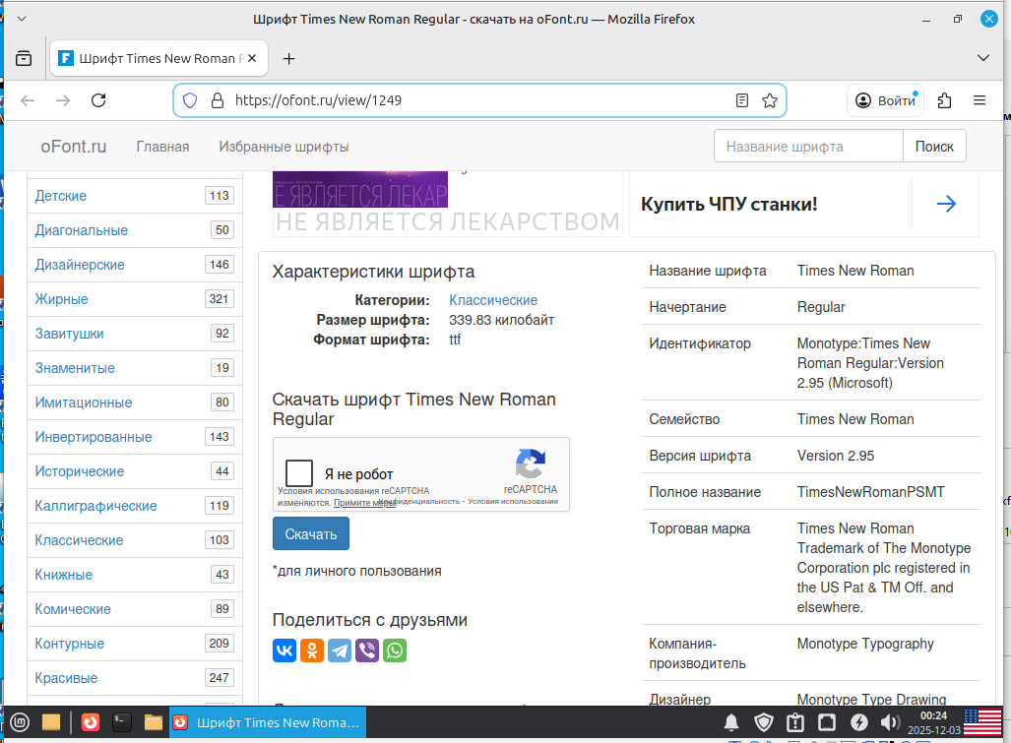Screen dimensions: 1011x743
Task: Open reCAPTCHA Конфиденциальность link
Action: coord(419,501)
